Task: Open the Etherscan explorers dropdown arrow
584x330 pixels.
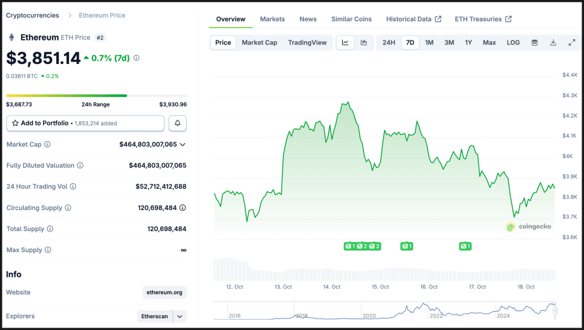Action: 180,316
